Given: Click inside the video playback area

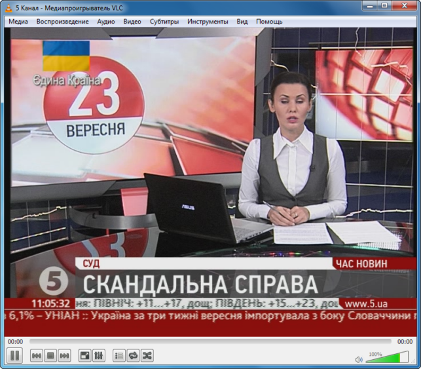Looking at the screenshot, I should pyautogui.click(x=210, y=182).
